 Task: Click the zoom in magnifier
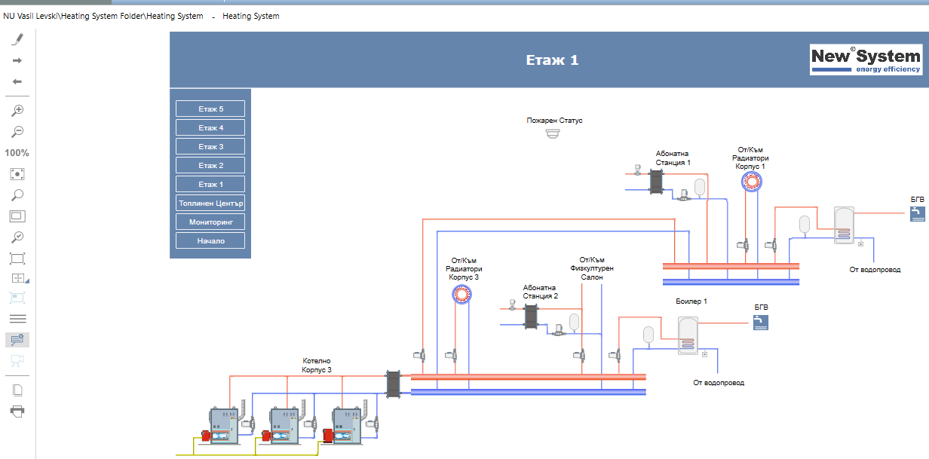(17, 110)
